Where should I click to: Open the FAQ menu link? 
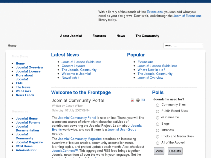tap(19, 83)
